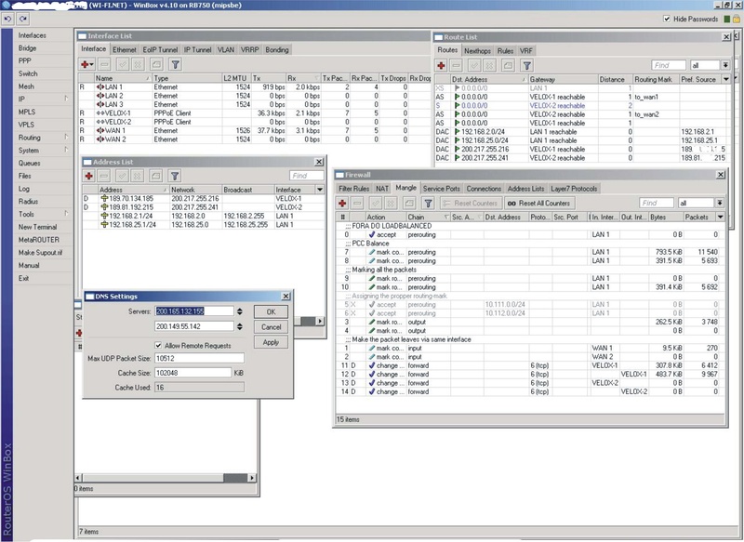This screenshot has width=744, height=542.
Task: Open the Firewall table column selector dropdown
Action: pos(720,217)
